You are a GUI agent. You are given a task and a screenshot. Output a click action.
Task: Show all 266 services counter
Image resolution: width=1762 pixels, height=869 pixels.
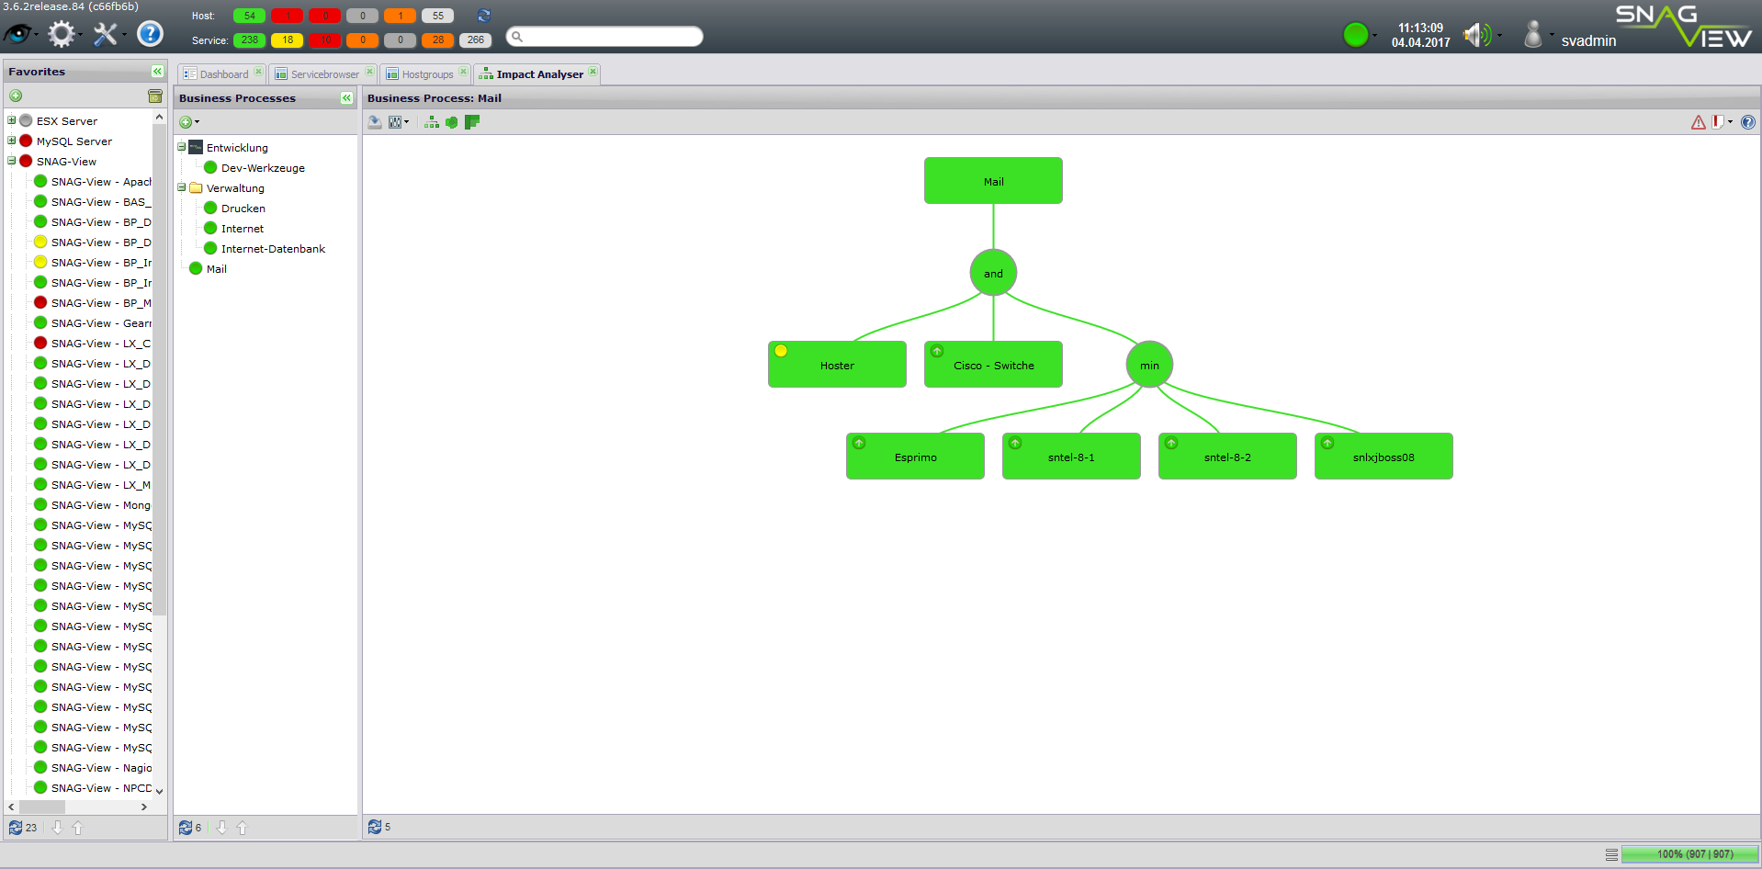(x=476, y=39)
